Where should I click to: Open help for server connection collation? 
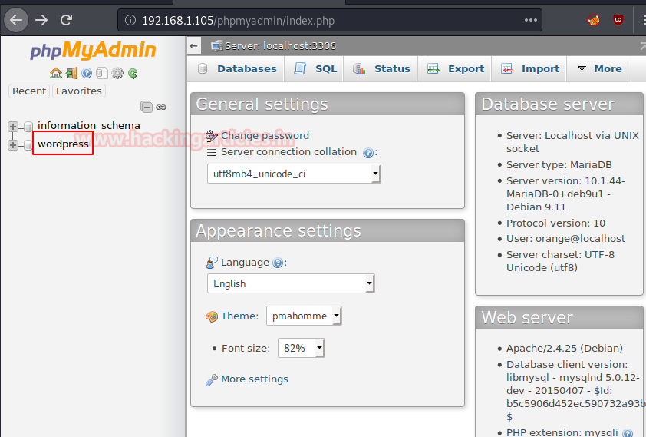point(368,153)
